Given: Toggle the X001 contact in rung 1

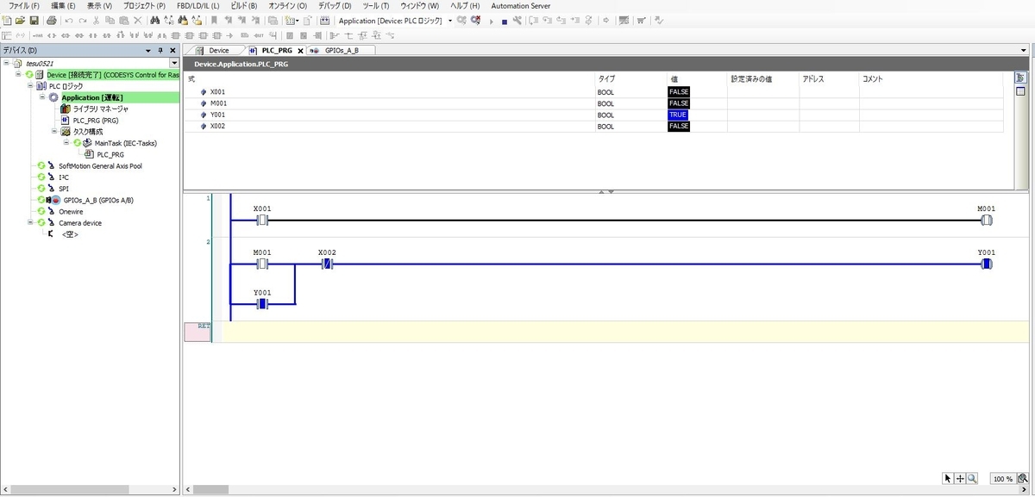Looking at the screenshot, I should (262, 221).
